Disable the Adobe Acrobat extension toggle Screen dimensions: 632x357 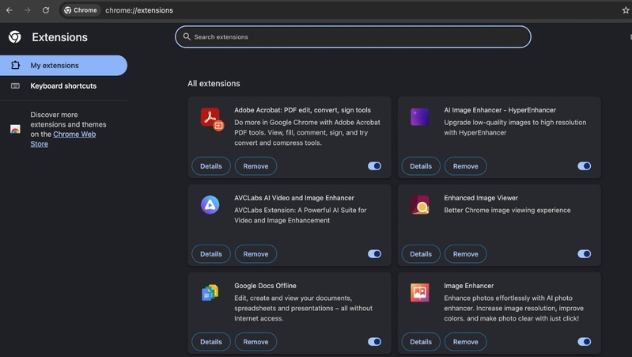point(374,165)
